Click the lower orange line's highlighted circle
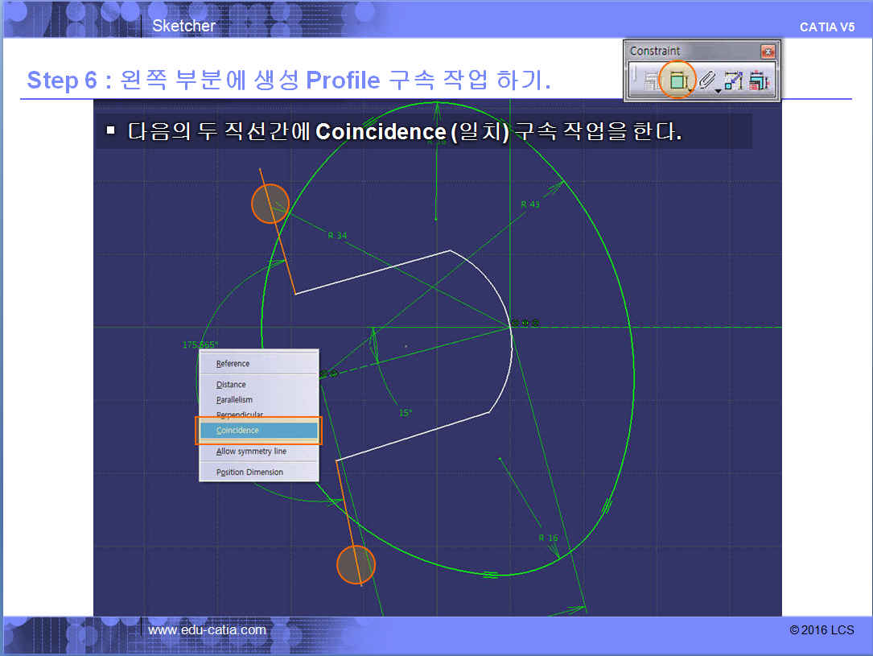The width and height of the screenshot is (873, 656). click(356, 564)
